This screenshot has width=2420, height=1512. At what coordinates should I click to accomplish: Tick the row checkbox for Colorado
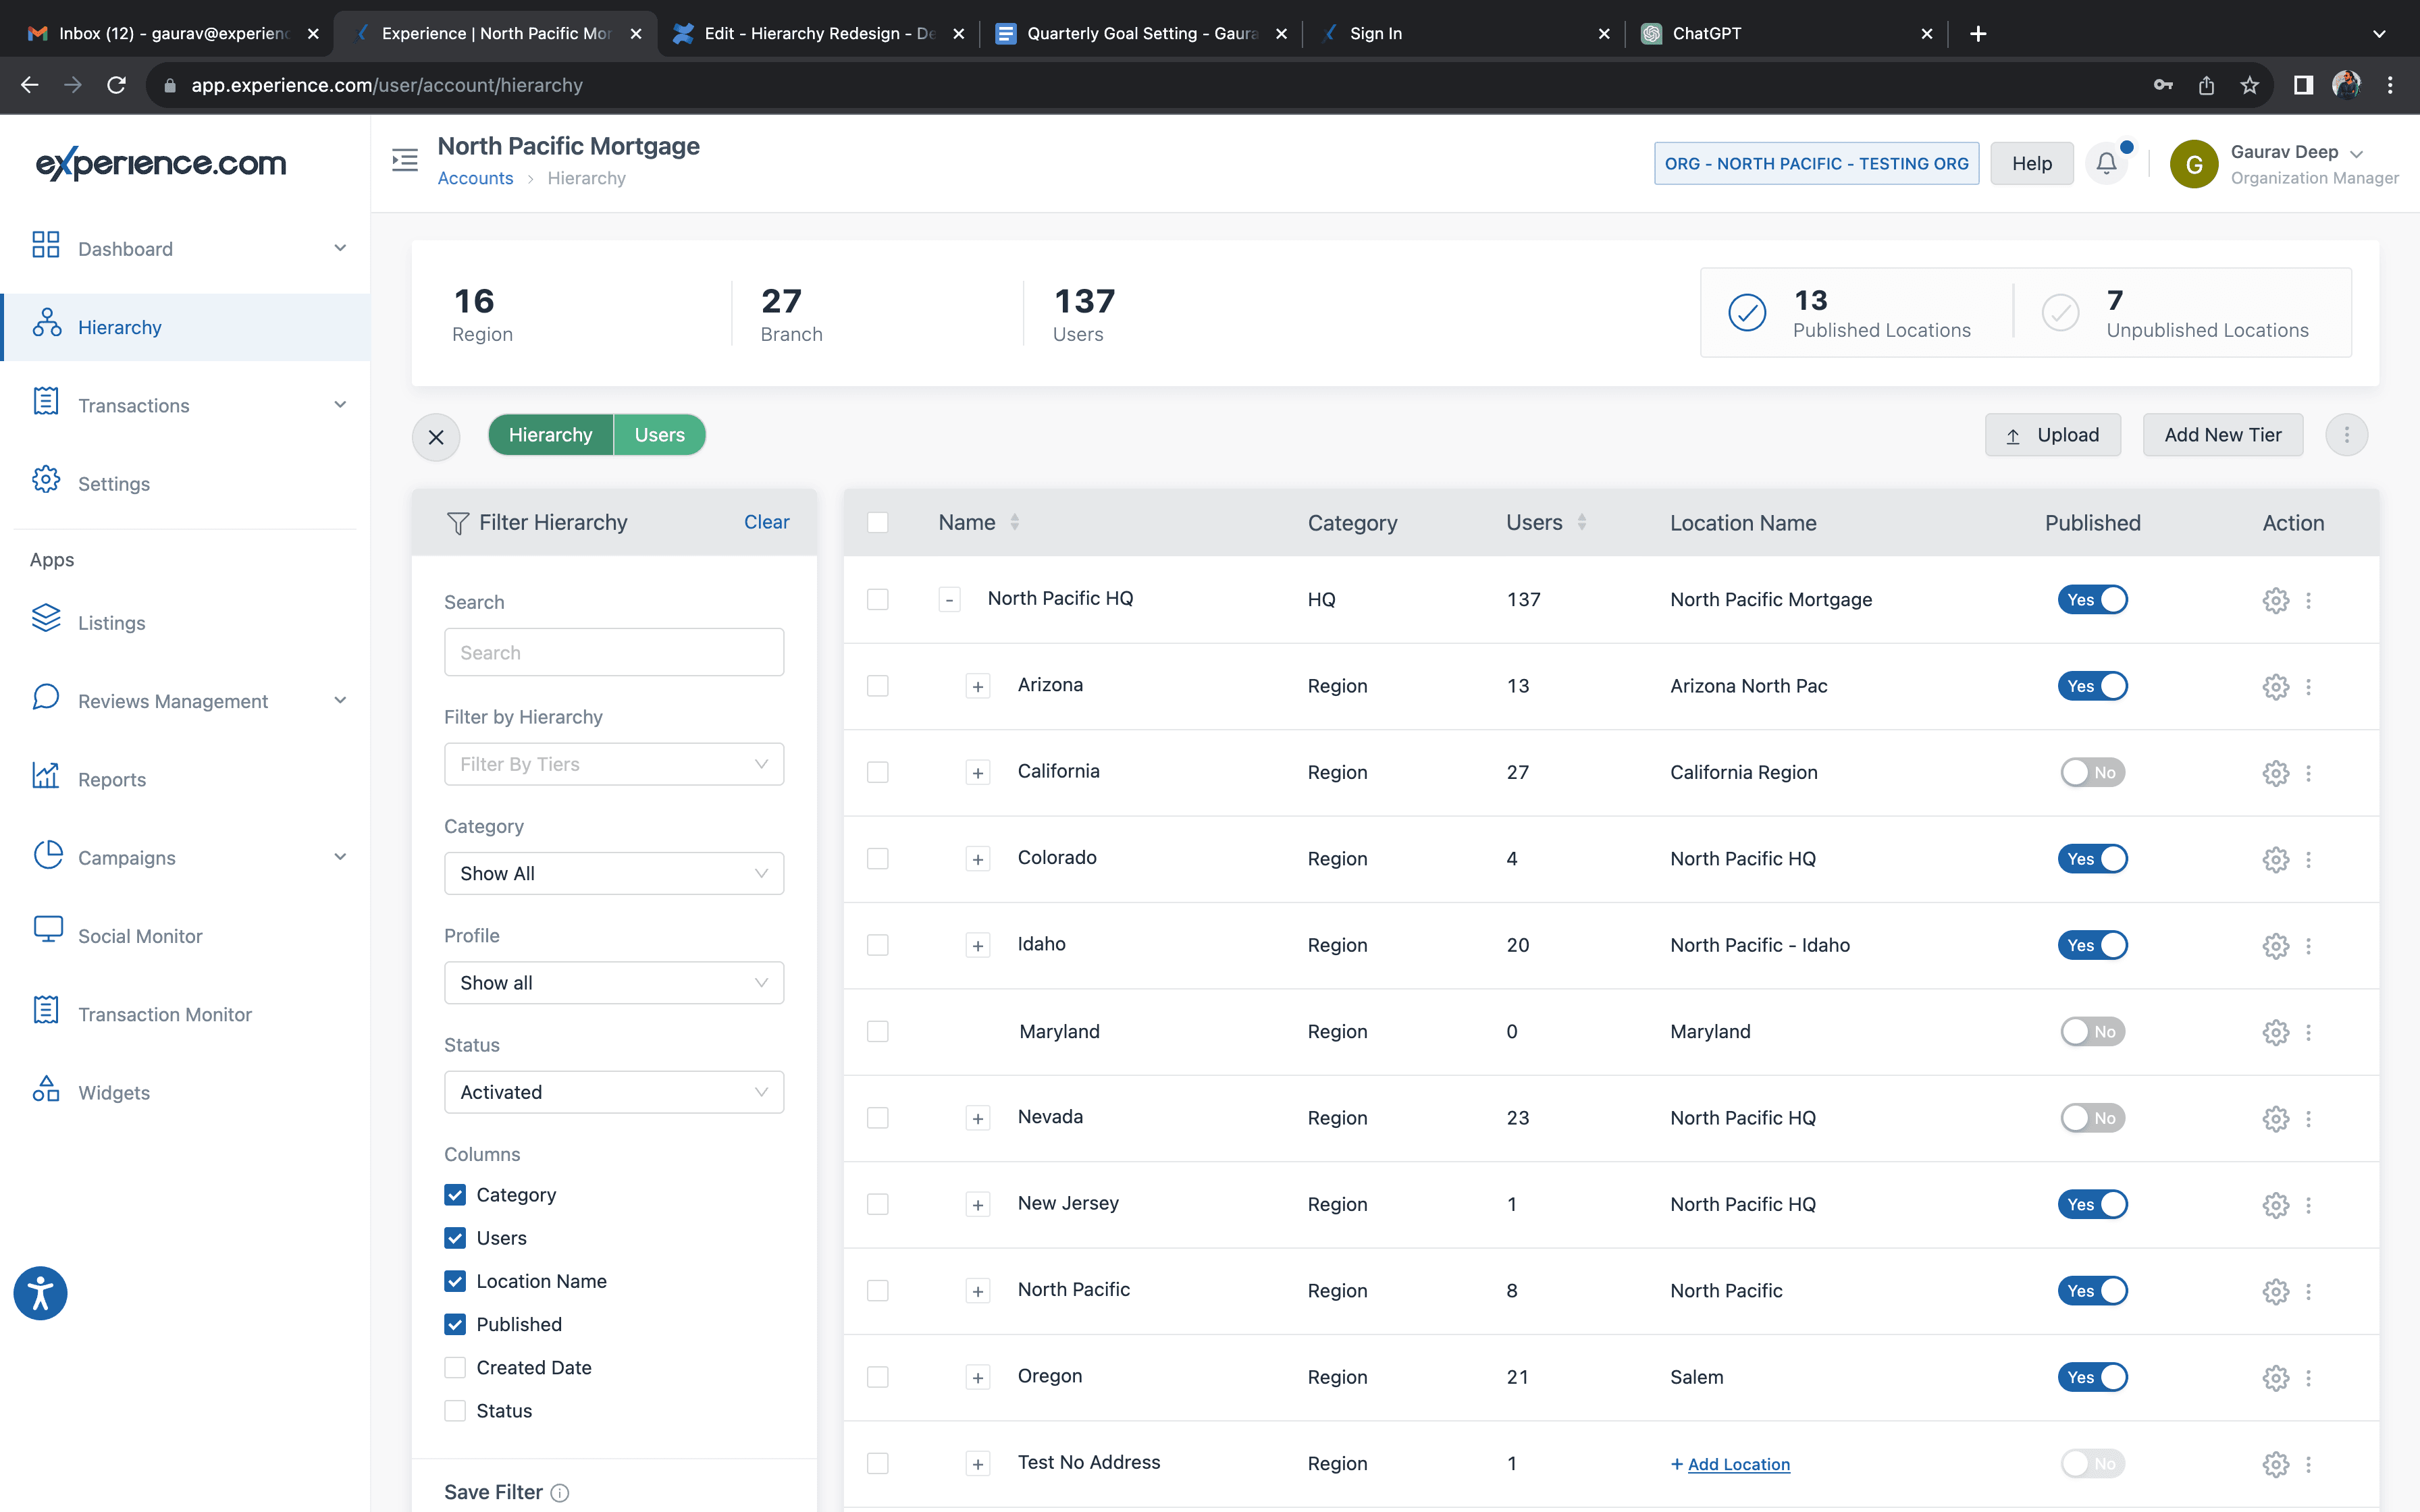tap(877, 859)
